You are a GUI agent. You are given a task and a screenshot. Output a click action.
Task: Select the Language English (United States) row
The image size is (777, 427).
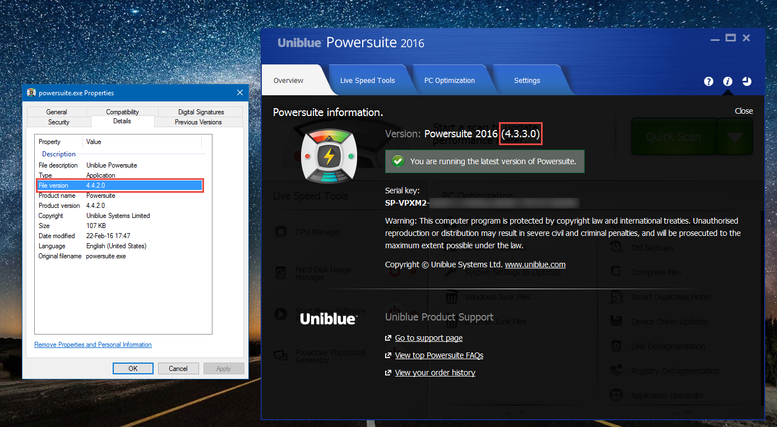point(121,246)
